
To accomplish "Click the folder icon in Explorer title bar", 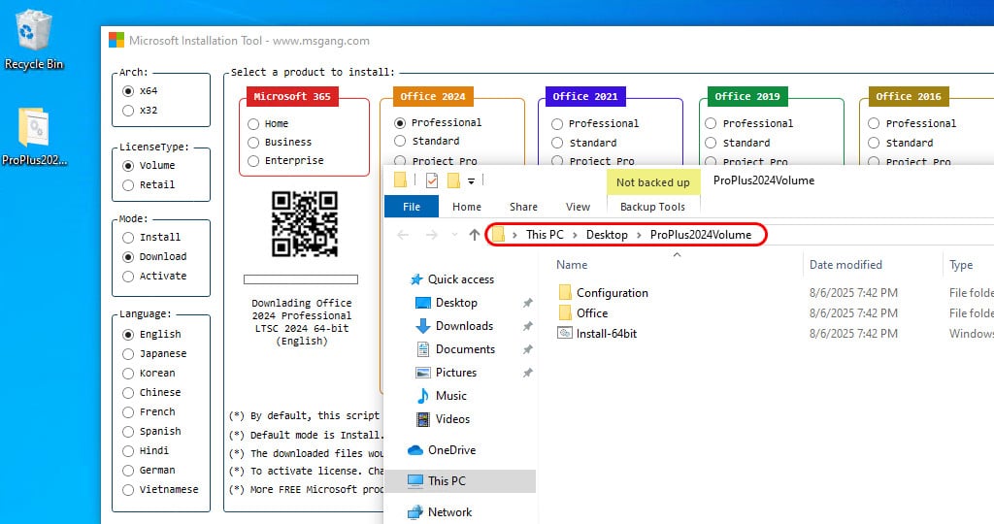I will [401, 180].
